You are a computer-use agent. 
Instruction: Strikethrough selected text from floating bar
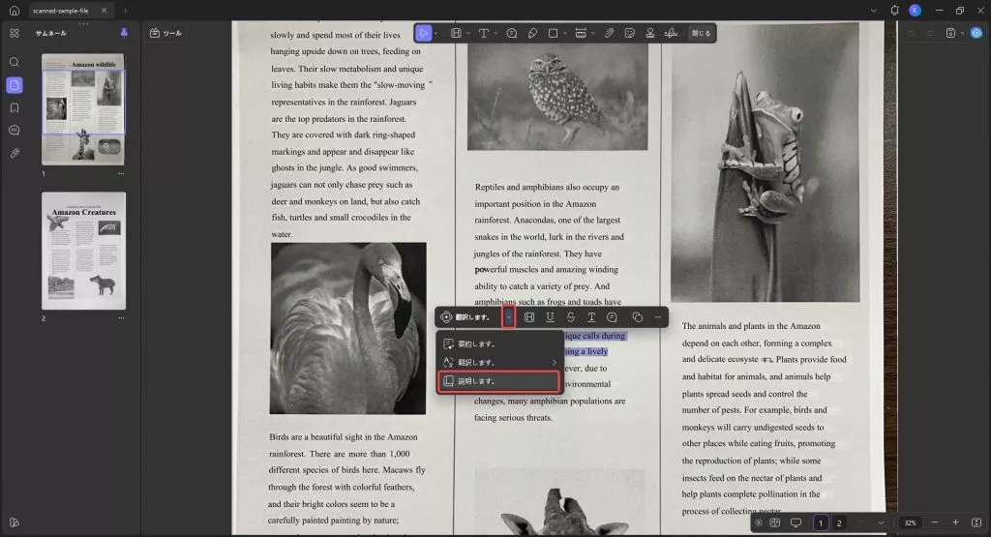571,317
